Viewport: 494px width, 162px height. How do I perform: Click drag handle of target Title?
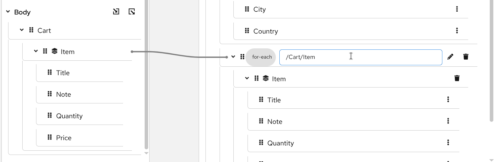261,100
